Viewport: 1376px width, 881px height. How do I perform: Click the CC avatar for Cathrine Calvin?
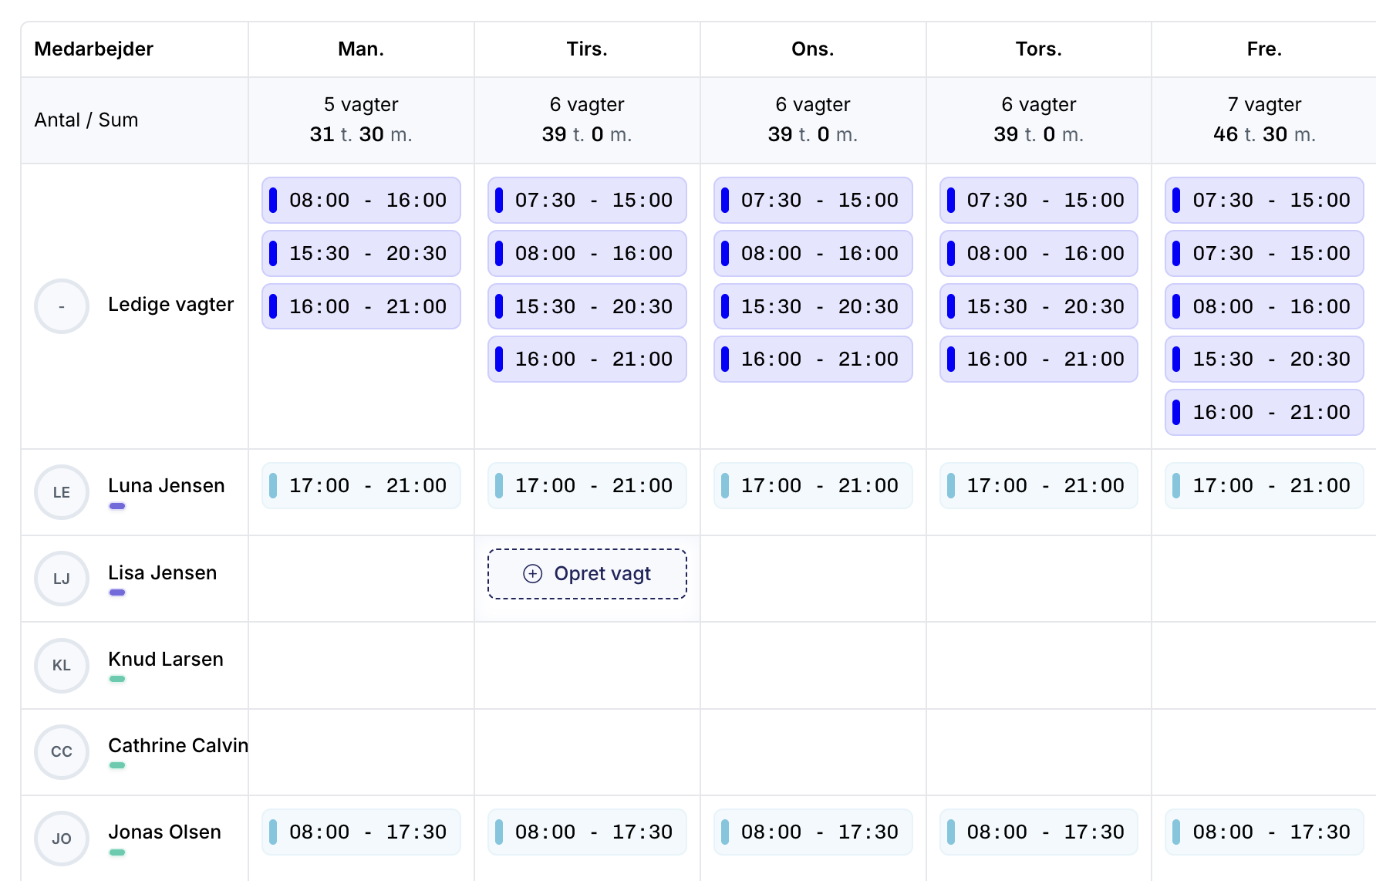(x=62, y=751)
